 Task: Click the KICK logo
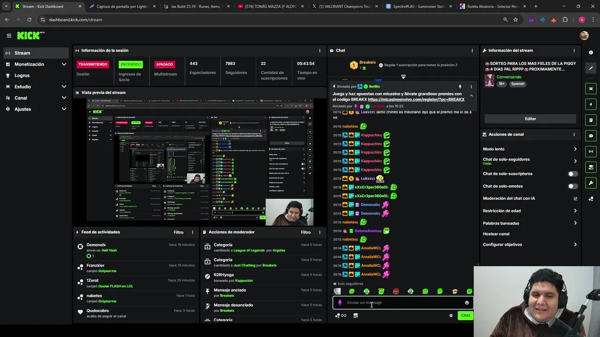(x=30, y=36)
